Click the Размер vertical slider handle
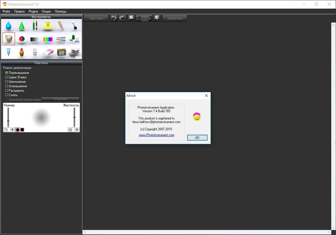 (x=8, y=121)
